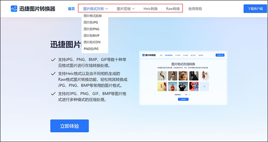The height and width of the screenshot is (142, 268).
Task: Click the text JPG、PNG、BMP等常用的图片格式。
Action: [91, 86]
